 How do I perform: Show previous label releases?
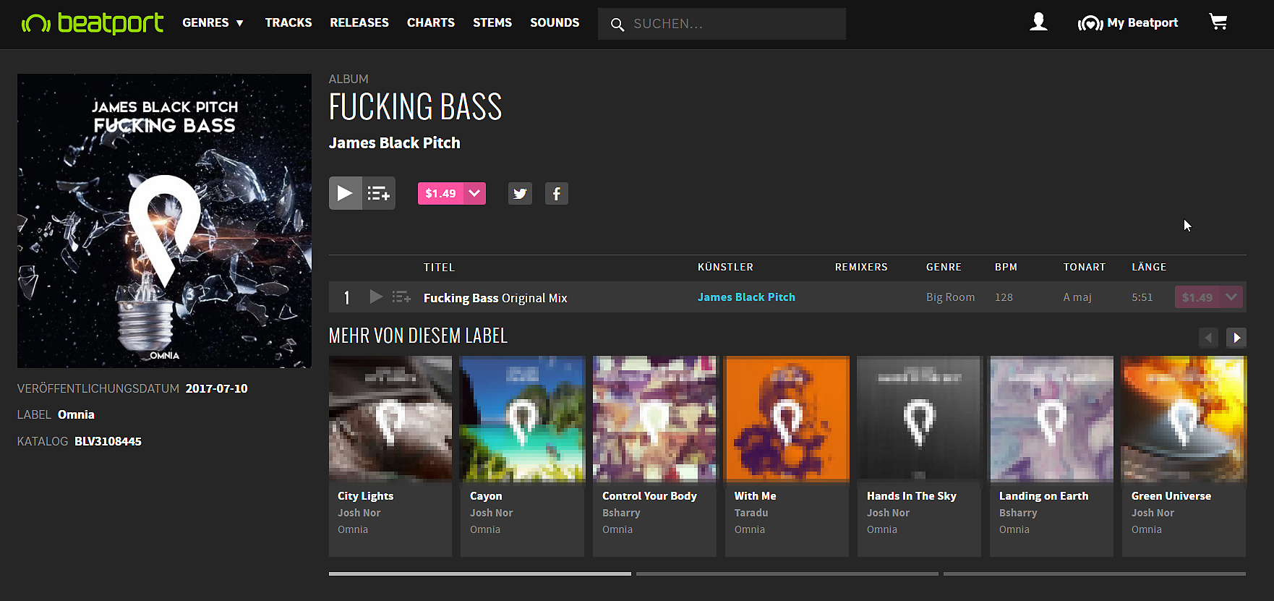pos(1208,338)
